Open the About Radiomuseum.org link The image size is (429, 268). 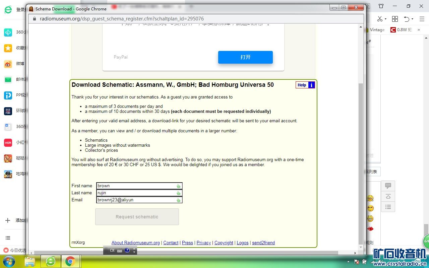[x=136, y=243]
